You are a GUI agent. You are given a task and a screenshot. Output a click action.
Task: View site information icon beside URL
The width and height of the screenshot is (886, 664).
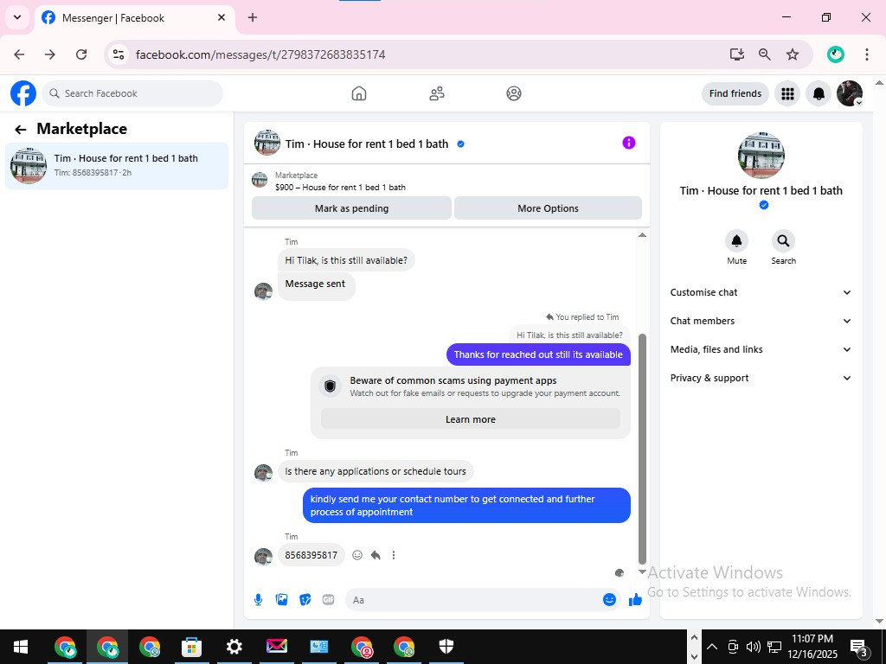click(118, 54)
